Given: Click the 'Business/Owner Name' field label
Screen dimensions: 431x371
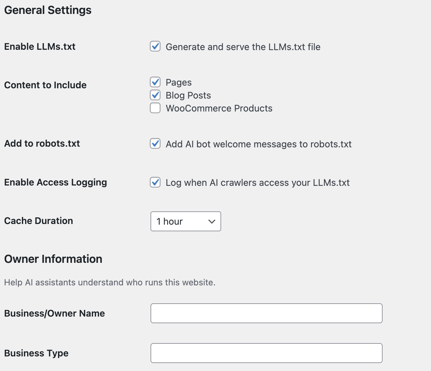Looking at the screenshot, I should point(54,314).
